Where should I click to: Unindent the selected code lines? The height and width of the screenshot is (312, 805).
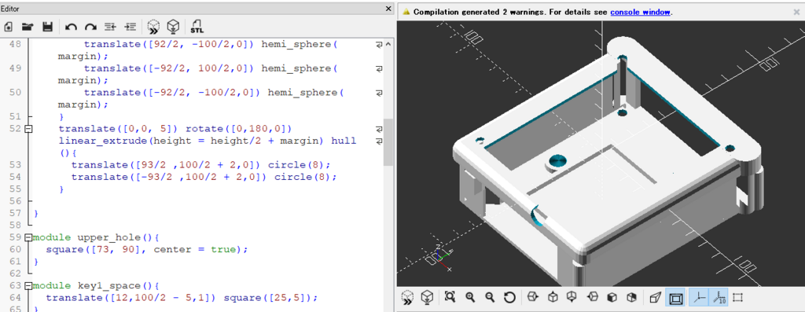(110, 27)
